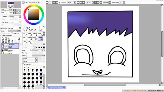Click the foreground color swatch
Image resolution: width=164 pixels, height=92 pixels.
tap(41, 28)
